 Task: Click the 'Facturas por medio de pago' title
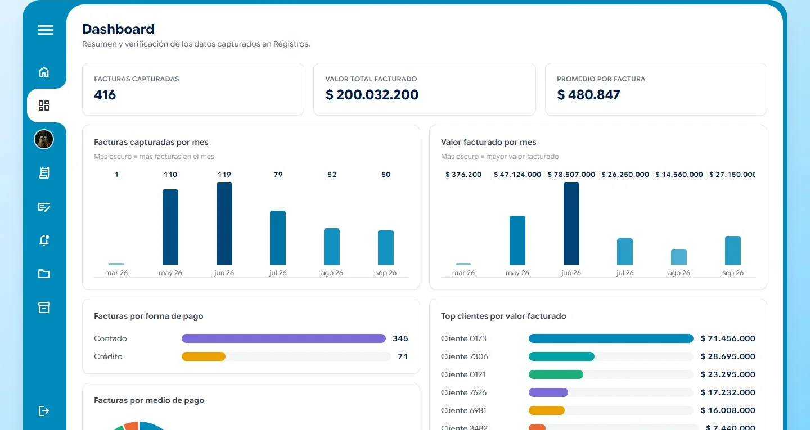(149, 400)
